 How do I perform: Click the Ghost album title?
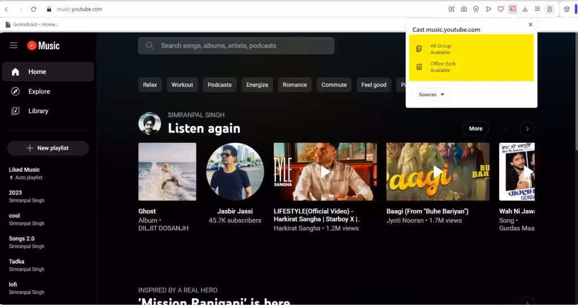click(x=147, y=211)
